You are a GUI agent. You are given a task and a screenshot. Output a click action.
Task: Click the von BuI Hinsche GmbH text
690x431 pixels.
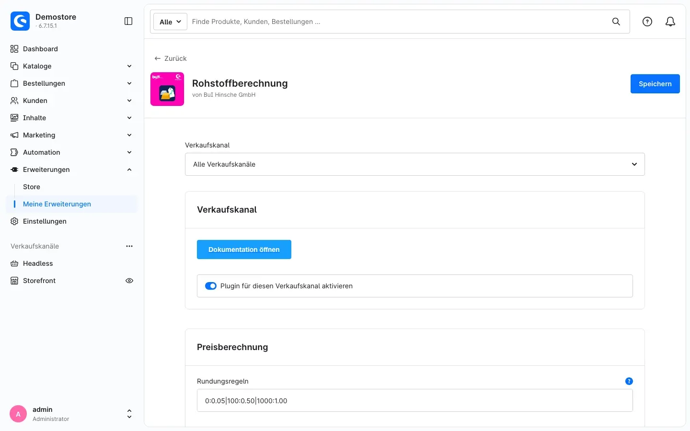pyautogui.click(x=224, y=95)
